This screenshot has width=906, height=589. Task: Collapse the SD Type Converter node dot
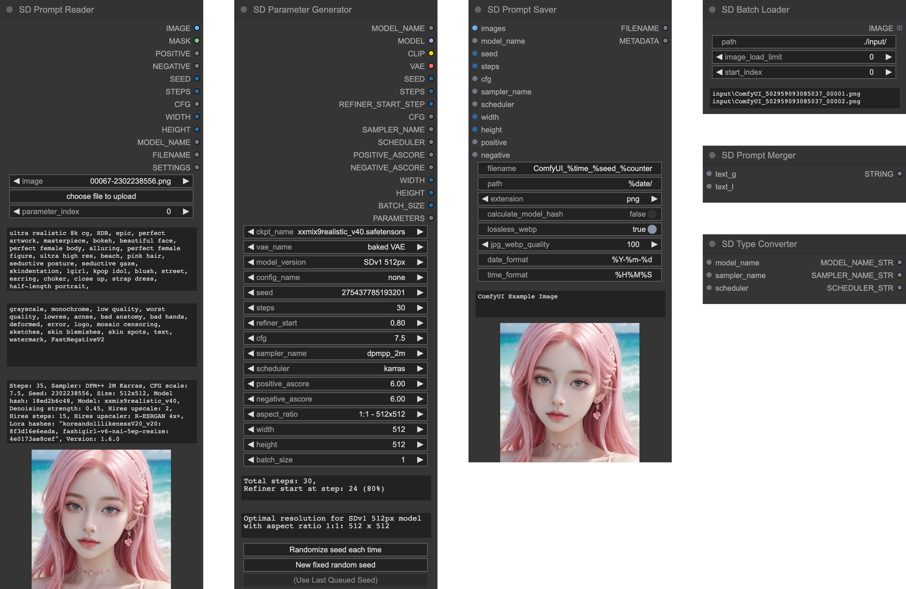click(712, 244)
